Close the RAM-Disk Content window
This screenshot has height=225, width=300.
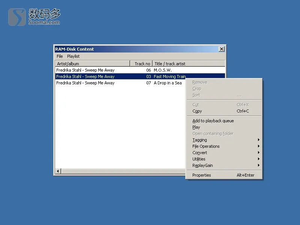(x=222, y=49)
